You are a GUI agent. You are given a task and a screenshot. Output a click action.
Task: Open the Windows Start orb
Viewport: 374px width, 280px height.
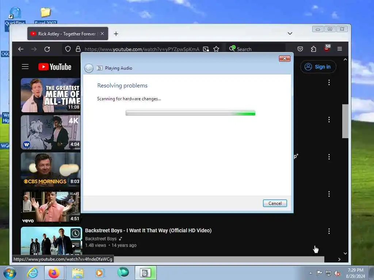[10, 273]
